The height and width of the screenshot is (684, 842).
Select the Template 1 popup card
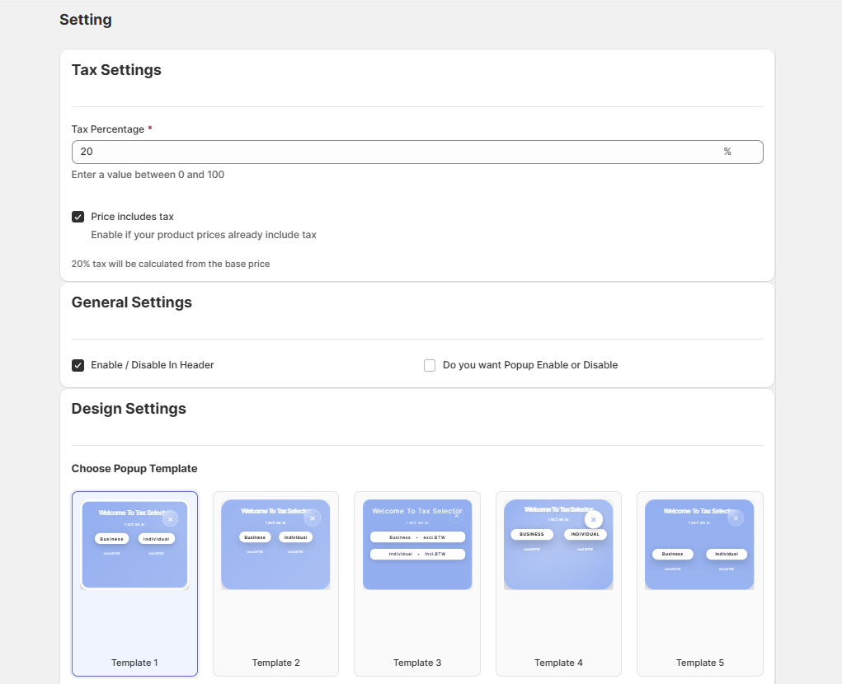tap(134, 583)
